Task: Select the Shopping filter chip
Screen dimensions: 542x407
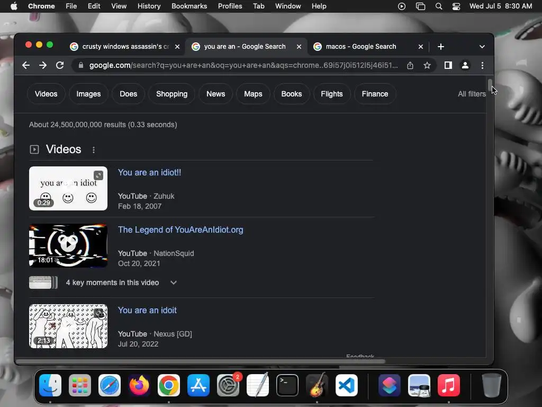Action: [172, 94]
